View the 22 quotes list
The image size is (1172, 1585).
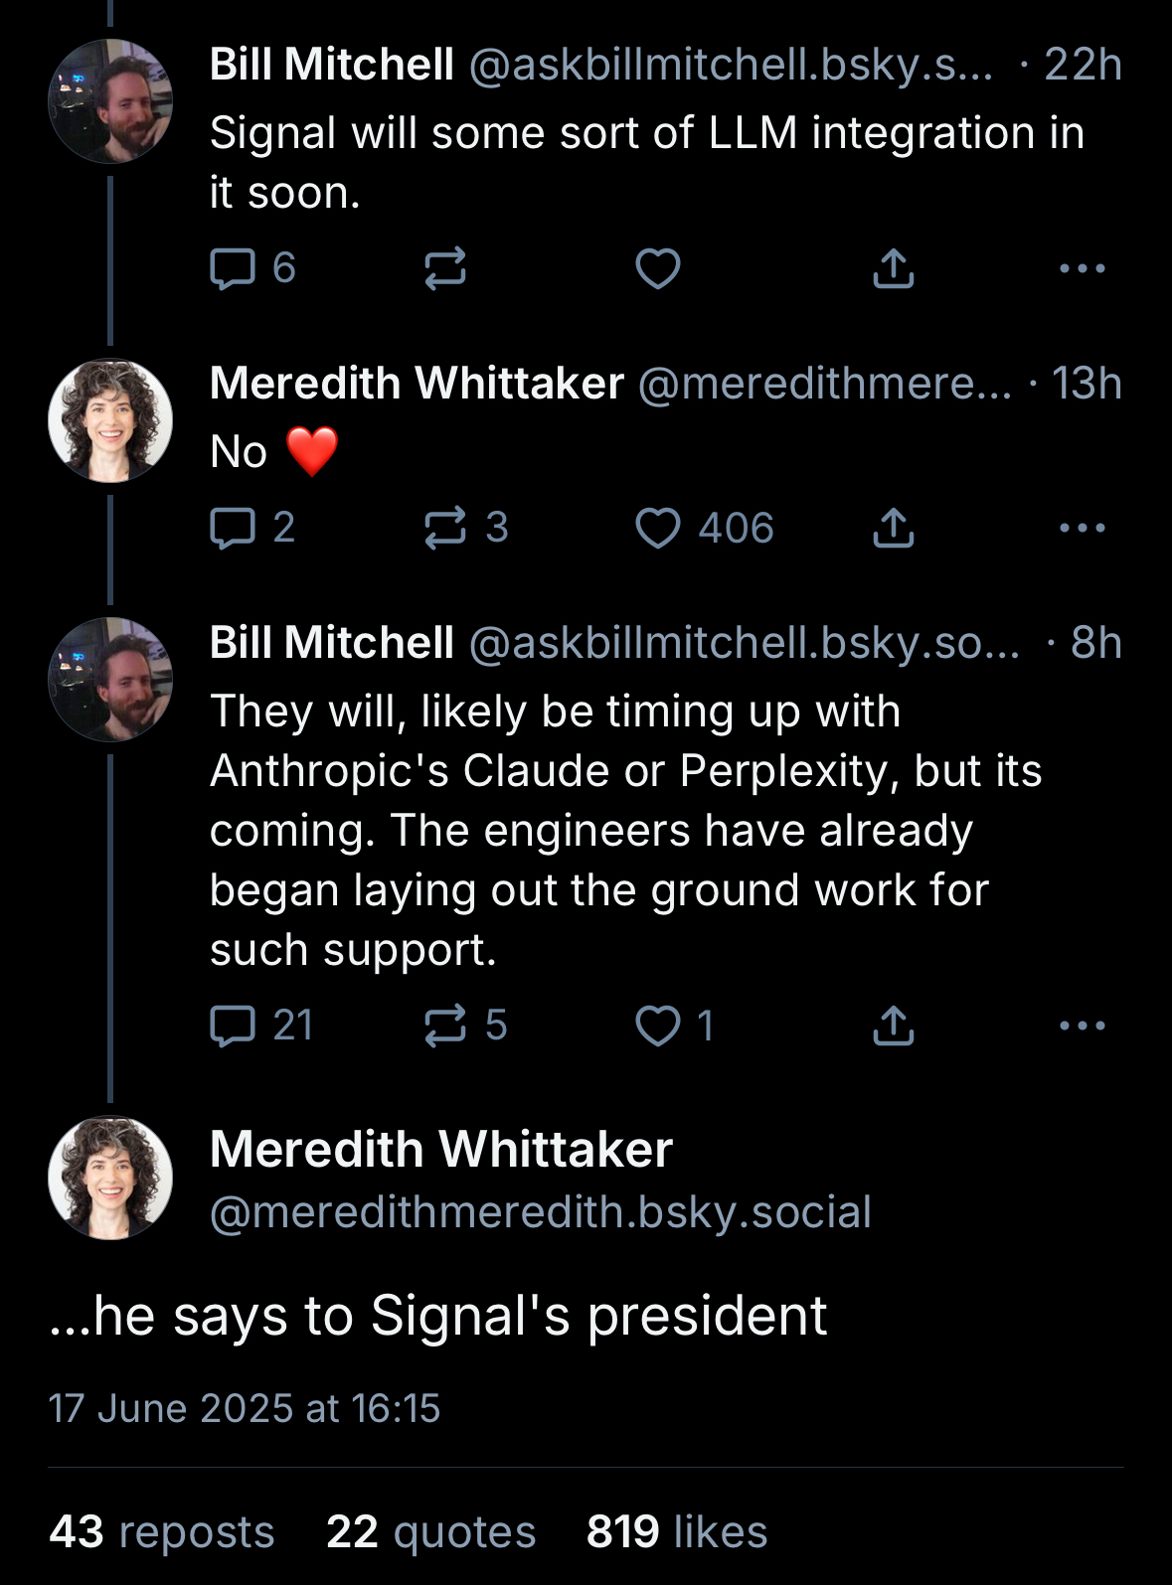(430, 1531)
